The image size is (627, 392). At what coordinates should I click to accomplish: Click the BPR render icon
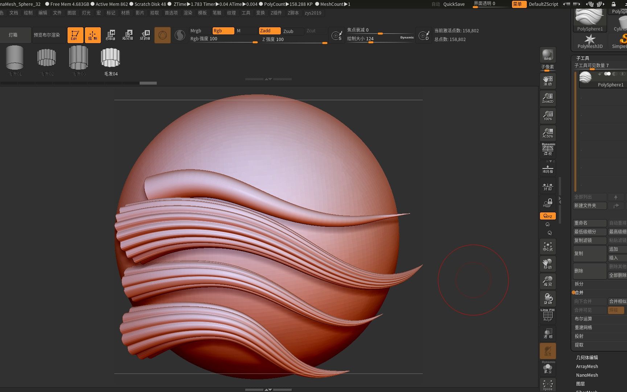coord(548,55)
